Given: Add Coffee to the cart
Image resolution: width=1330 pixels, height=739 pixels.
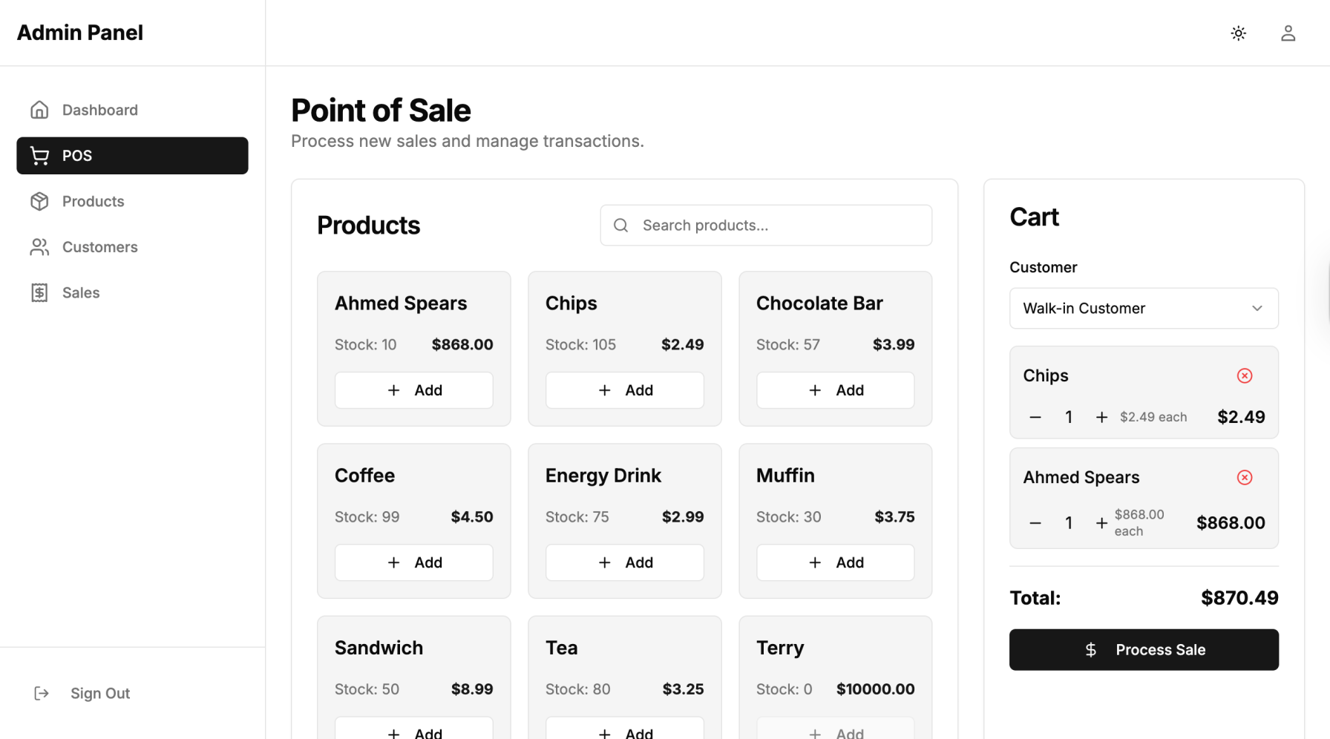Looking at the screenshot, I should 413,562.
